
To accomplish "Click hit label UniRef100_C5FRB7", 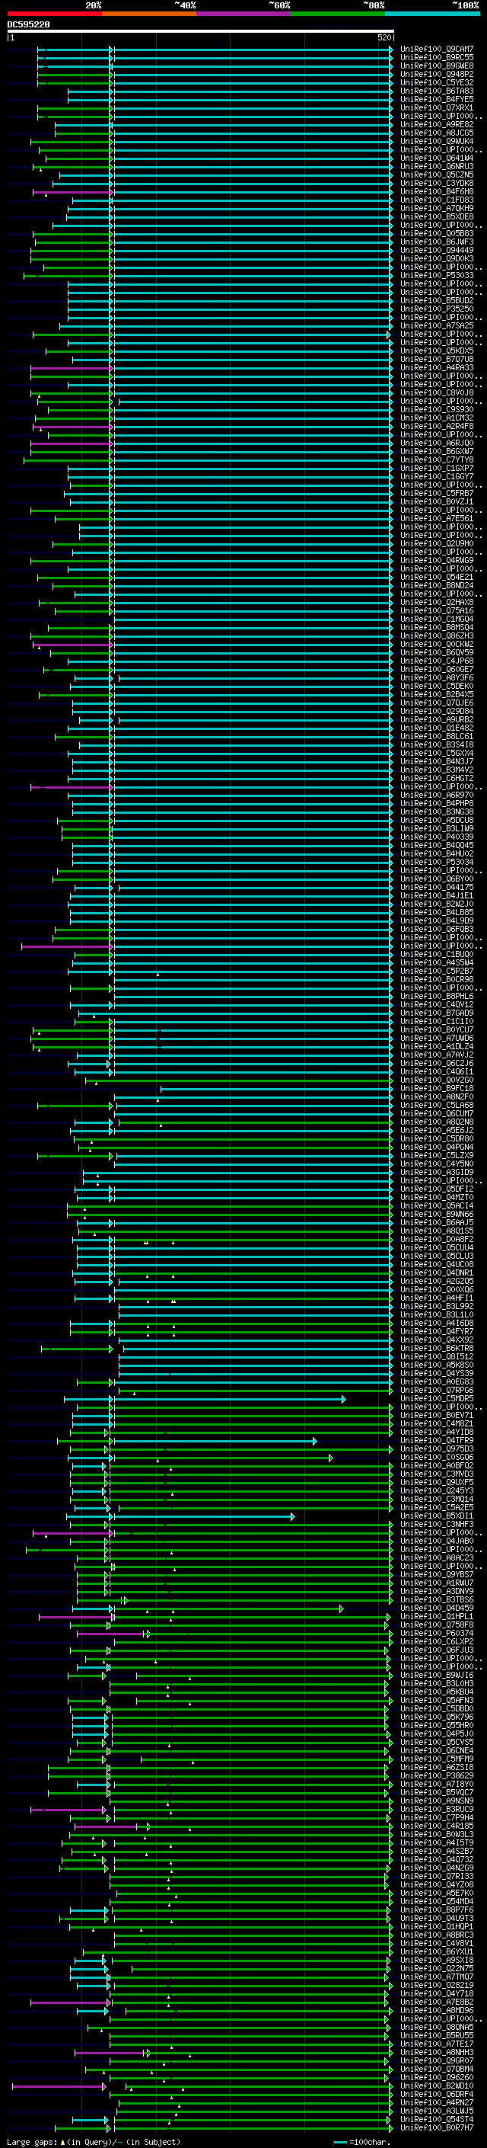I will click(x=437, y=494).
